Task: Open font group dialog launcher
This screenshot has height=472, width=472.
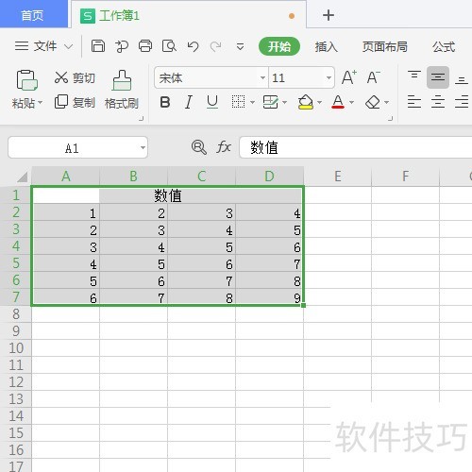Action: pos(391,118)
